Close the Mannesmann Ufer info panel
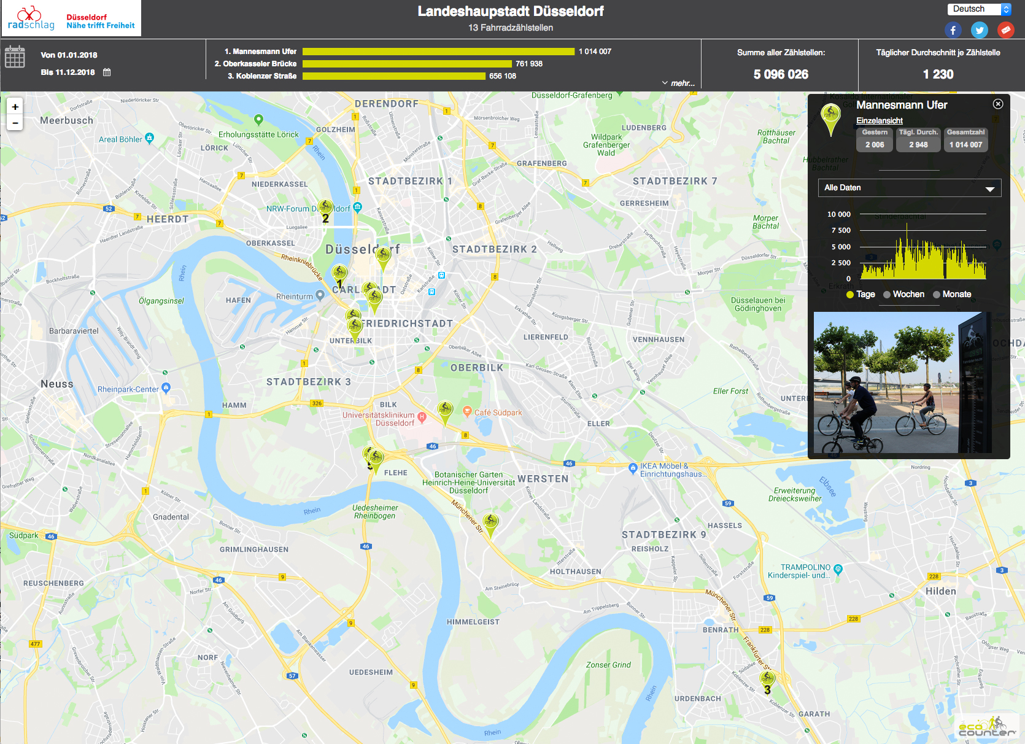1025x744 pixels. pyautogui.click(x=998, y=104)
